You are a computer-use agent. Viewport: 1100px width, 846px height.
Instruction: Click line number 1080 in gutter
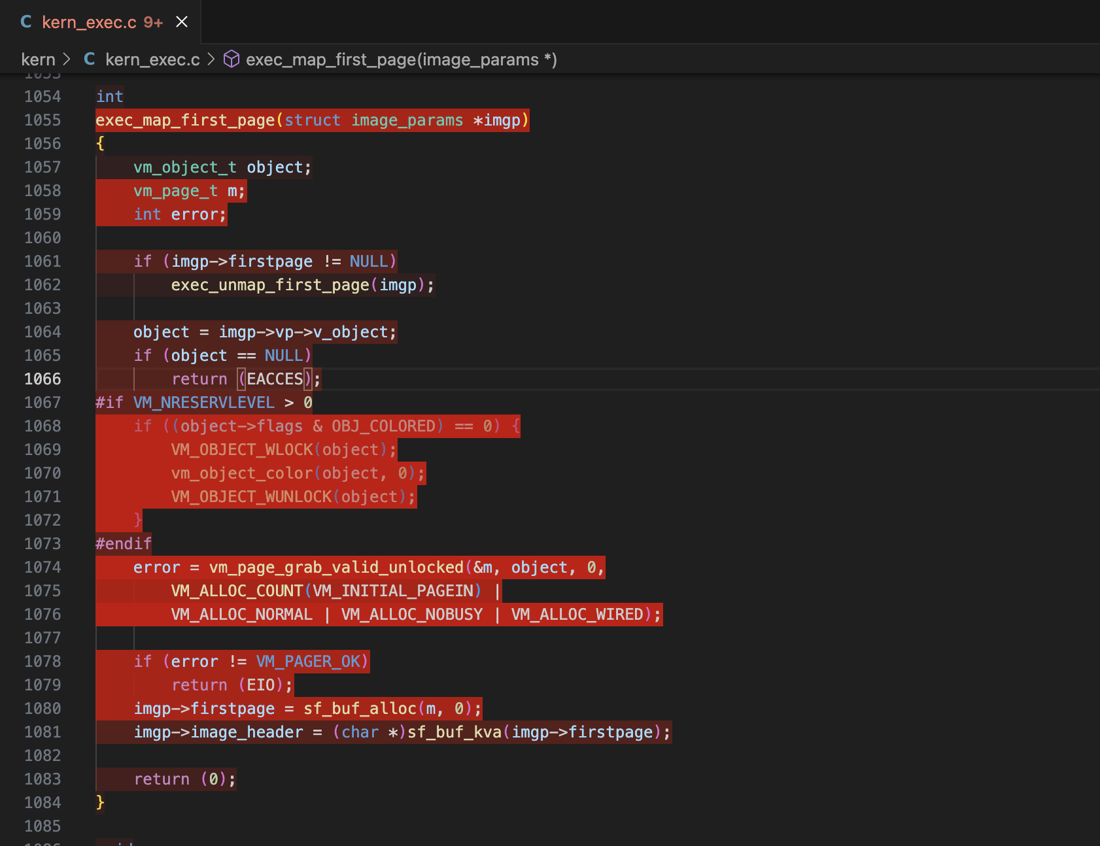pos(43,709)
